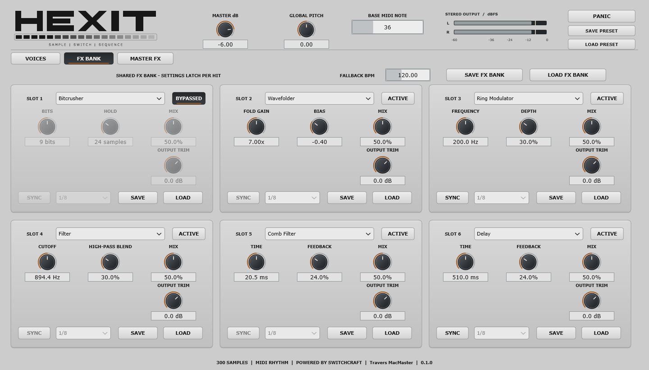This screenshot has height=370, width=649.
Task: Adjust the Slot 6 Output Trim knob
Action: coord(592,301)
